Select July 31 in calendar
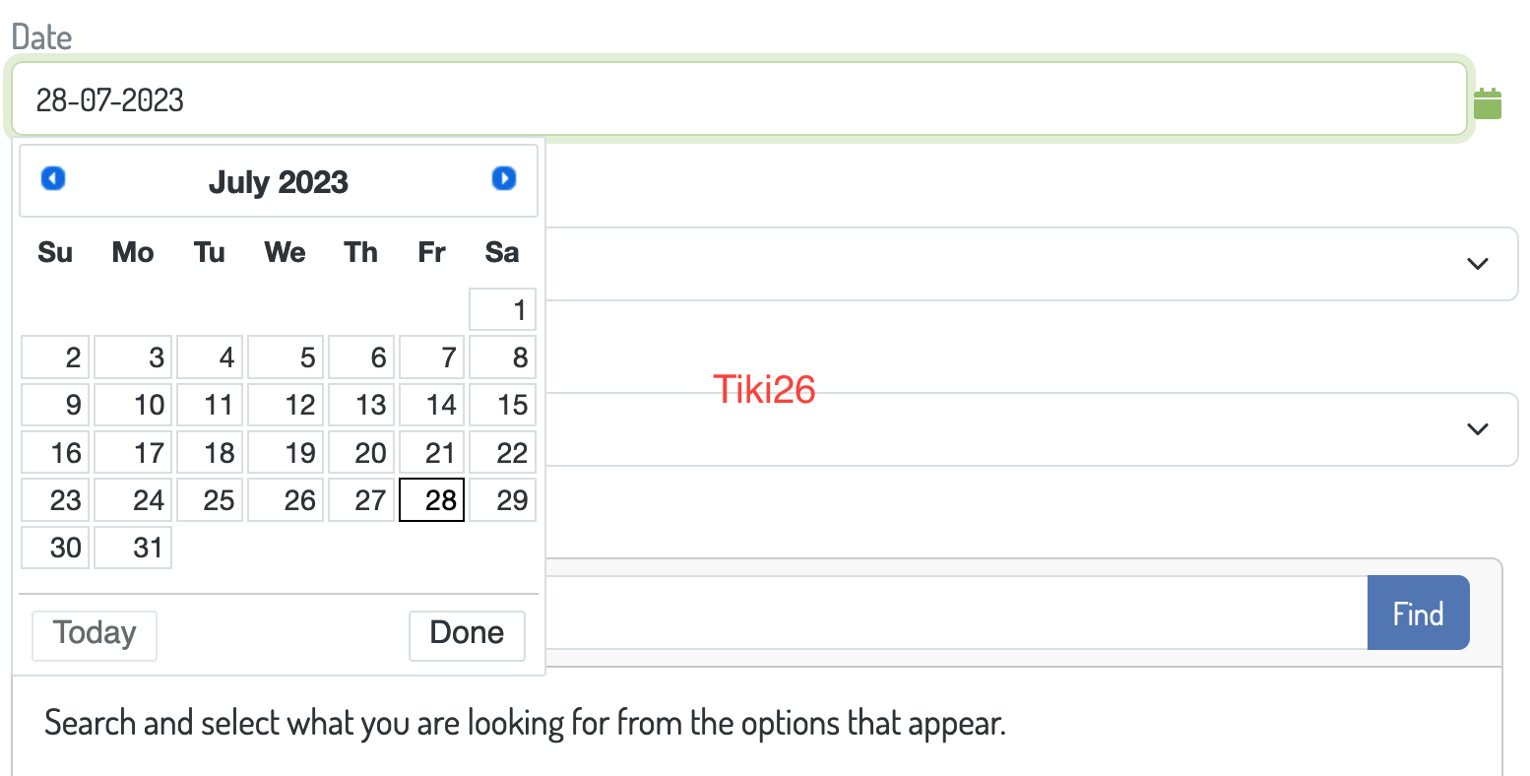 (x=133, y=547)
